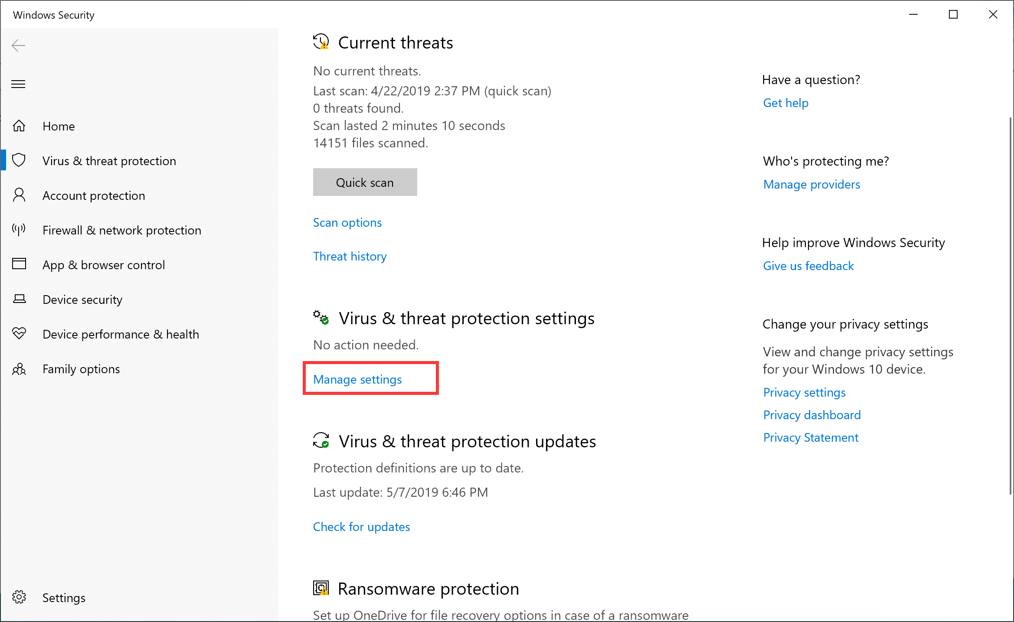1014x622 pixels.
Task: View Threat history
Action: point(350,256)
